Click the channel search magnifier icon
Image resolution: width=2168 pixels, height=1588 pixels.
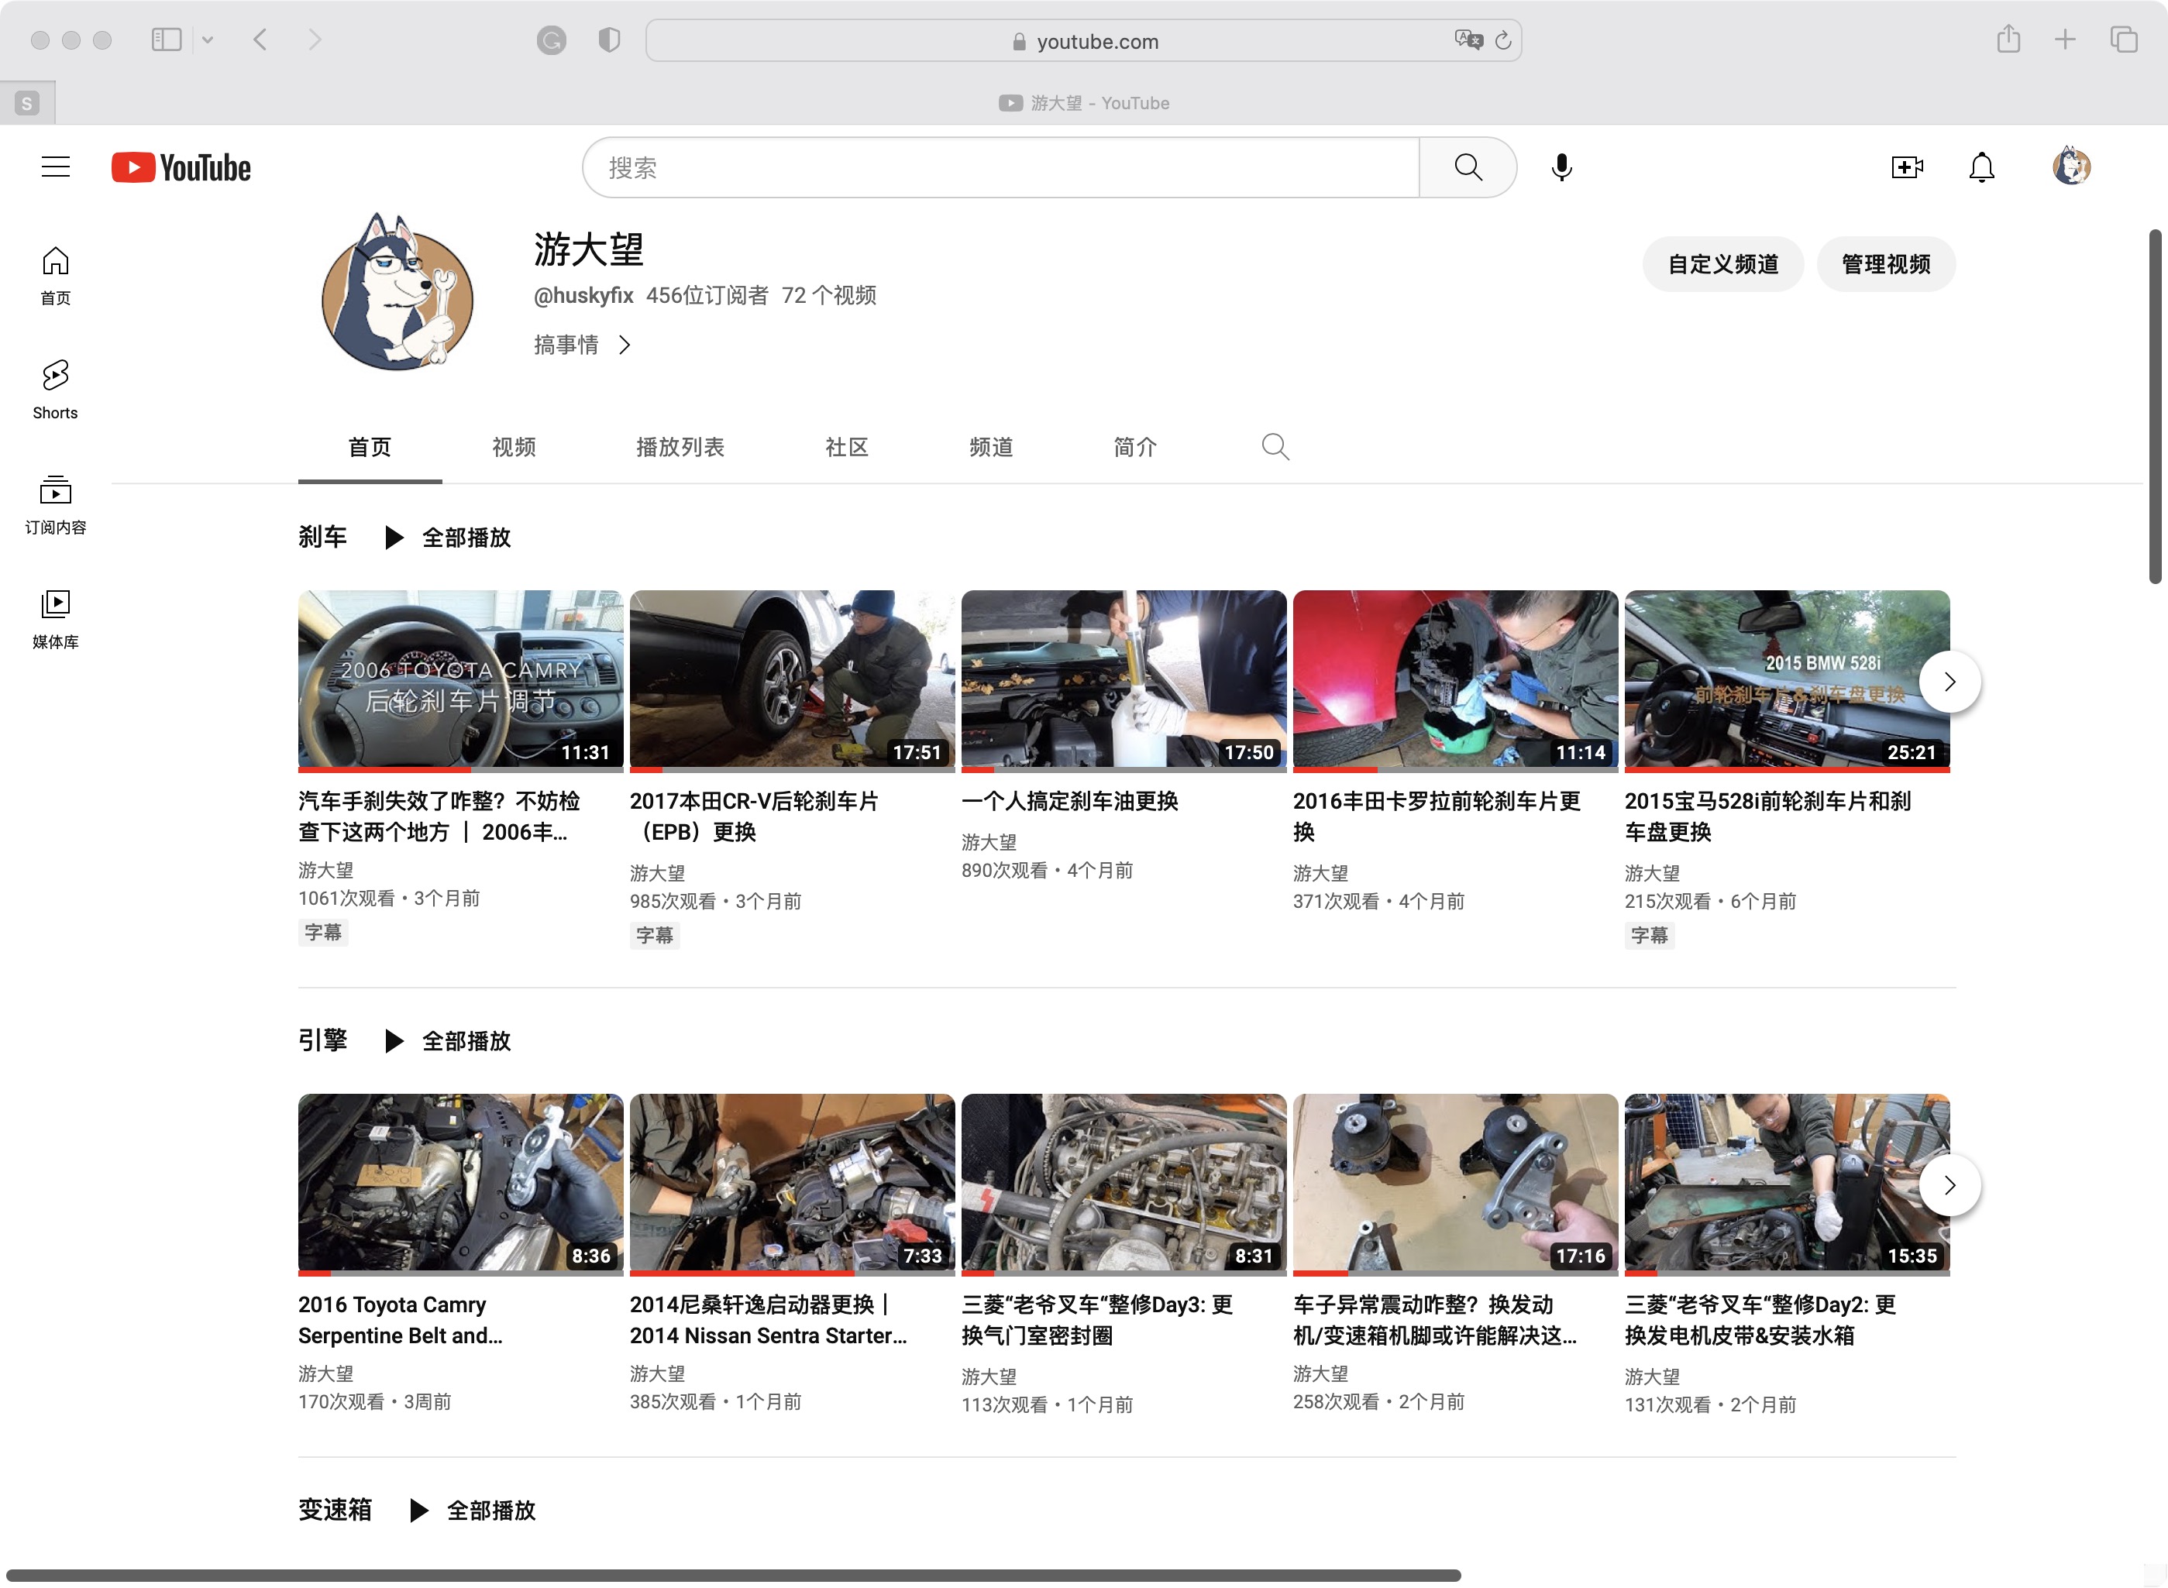coord(1275,447)
